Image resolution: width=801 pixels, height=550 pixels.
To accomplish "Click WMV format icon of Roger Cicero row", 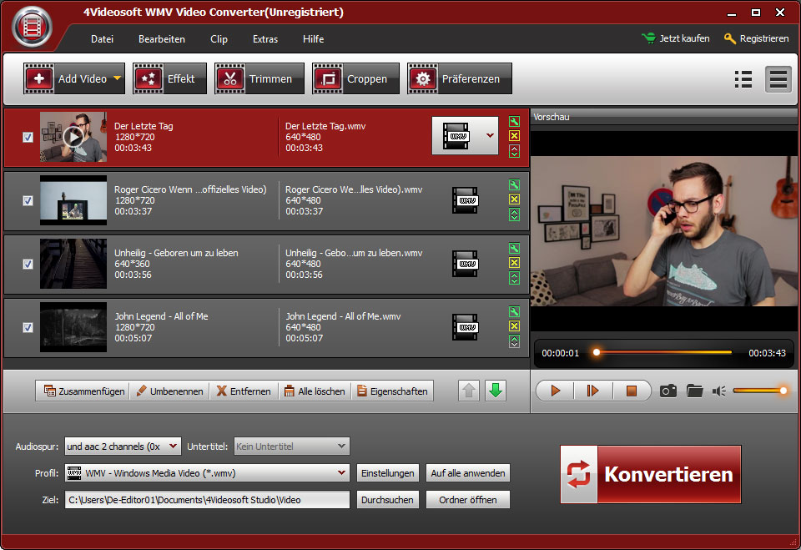I will 465,200.
